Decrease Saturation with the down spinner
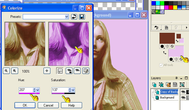The height and width of the screenshot is (110, 189). coord(70,91)
